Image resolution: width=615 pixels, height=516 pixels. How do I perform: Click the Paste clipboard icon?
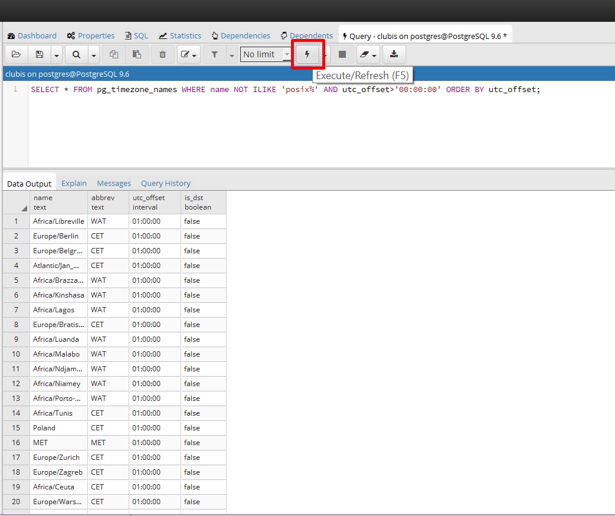pos(136,54)
